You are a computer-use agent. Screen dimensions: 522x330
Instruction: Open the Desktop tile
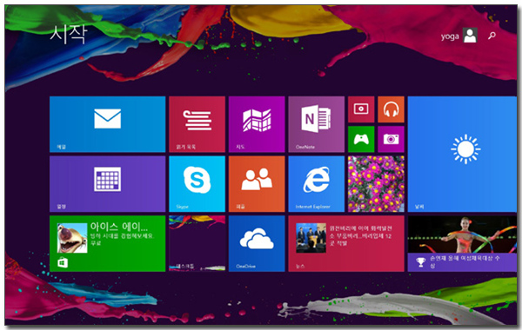point(197,244)
